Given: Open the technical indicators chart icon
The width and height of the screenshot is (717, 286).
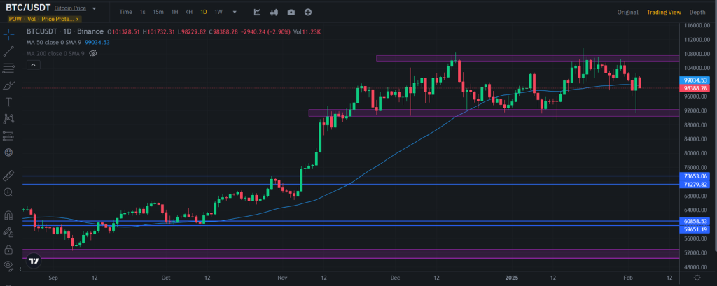Looking at the screenshot, I should (257, 12).
